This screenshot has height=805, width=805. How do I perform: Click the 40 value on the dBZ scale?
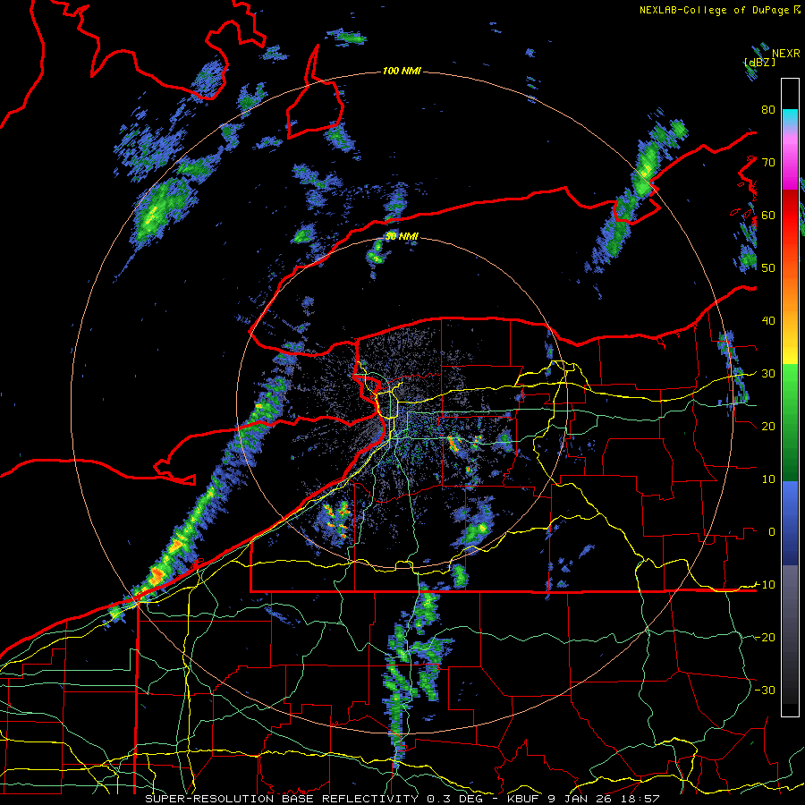768,321
